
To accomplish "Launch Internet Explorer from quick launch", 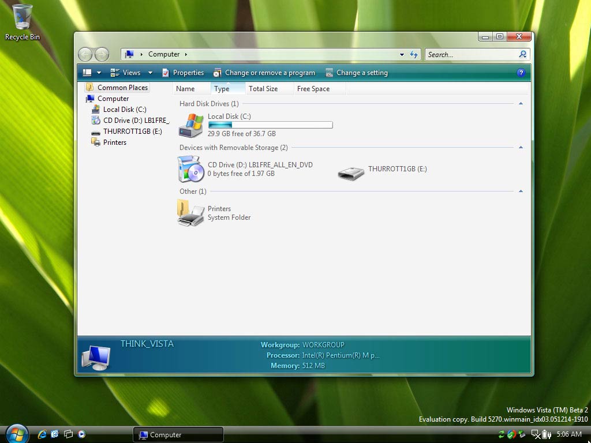I will point(42,434).
